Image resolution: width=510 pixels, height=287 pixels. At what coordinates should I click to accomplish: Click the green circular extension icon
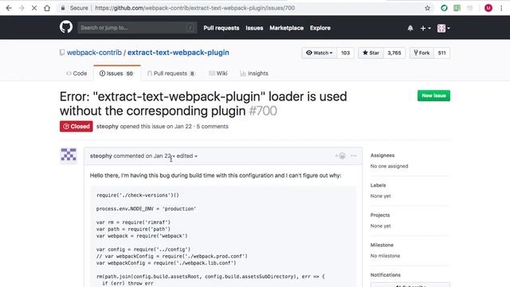[x=444, y=8]
